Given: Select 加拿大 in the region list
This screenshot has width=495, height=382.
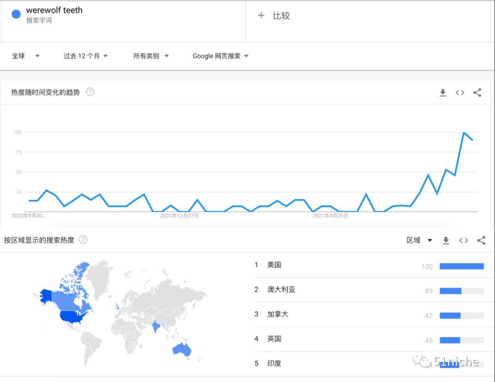Looking at the screenshot, I should (278, 314).
